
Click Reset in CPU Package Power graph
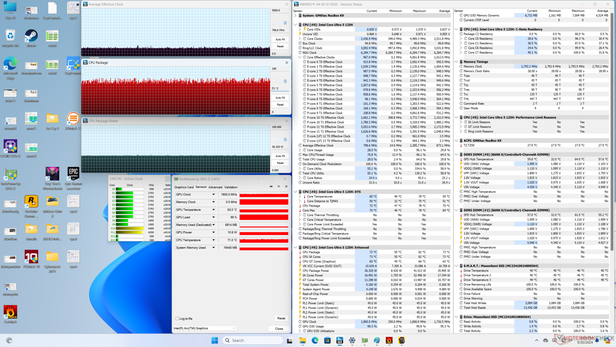(280, 163)
